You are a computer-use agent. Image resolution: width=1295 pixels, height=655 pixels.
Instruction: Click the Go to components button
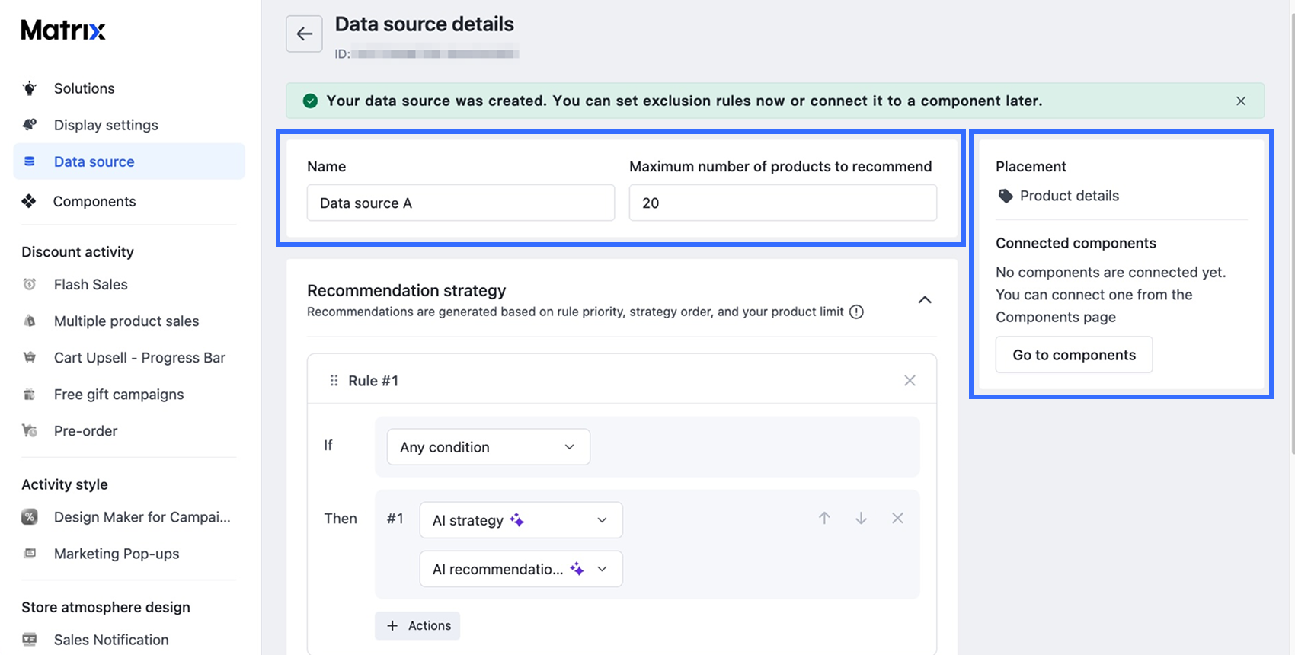coord(1074,355)
